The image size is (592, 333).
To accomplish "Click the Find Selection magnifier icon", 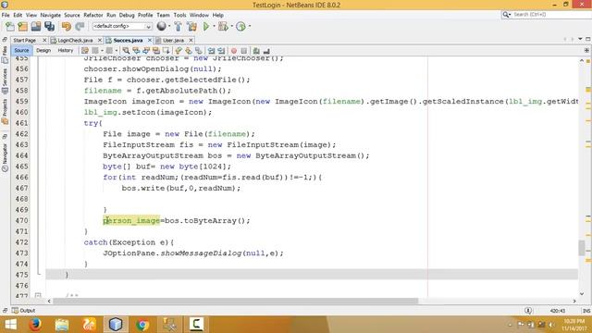I will tap(126, 51).
